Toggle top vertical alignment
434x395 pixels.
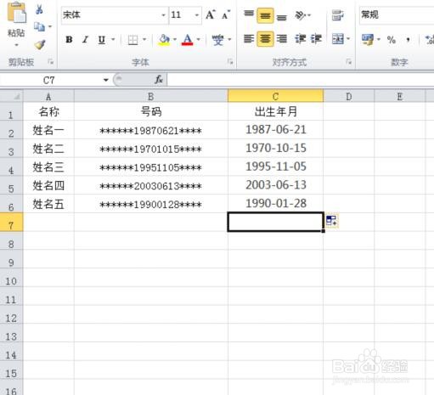click(249, 14)
